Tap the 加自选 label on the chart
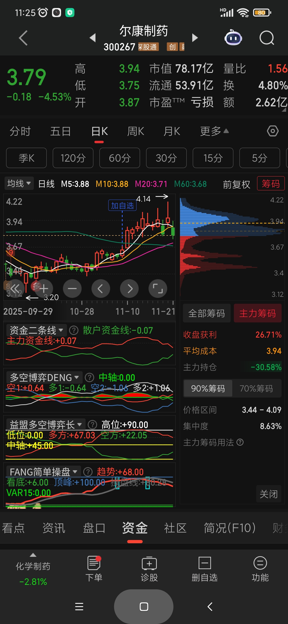The width and height of the screenshot is (288, 624). [x=122, y=205]
